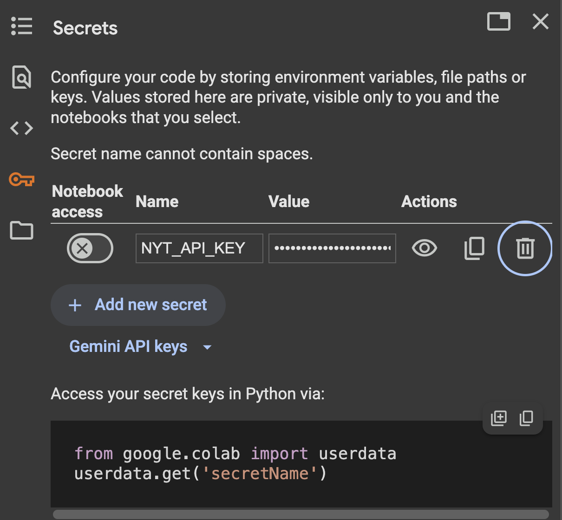Click the horizontal scrollbar at the bottom
Screen dimensions: 562x520
pyautogui.click(x=301, y=514)
